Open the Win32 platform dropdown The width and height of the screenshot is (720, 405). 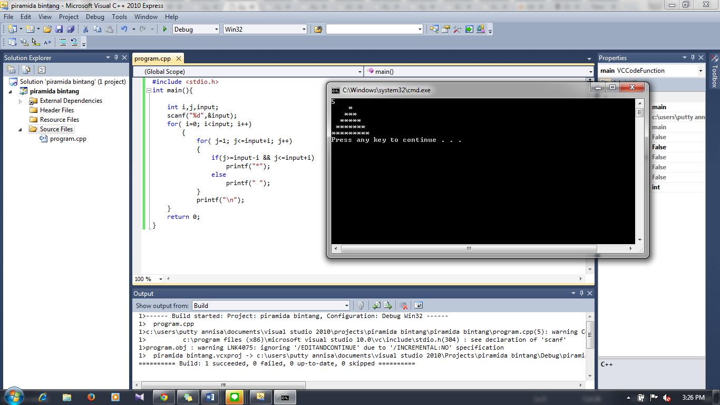tap(265, 29)
